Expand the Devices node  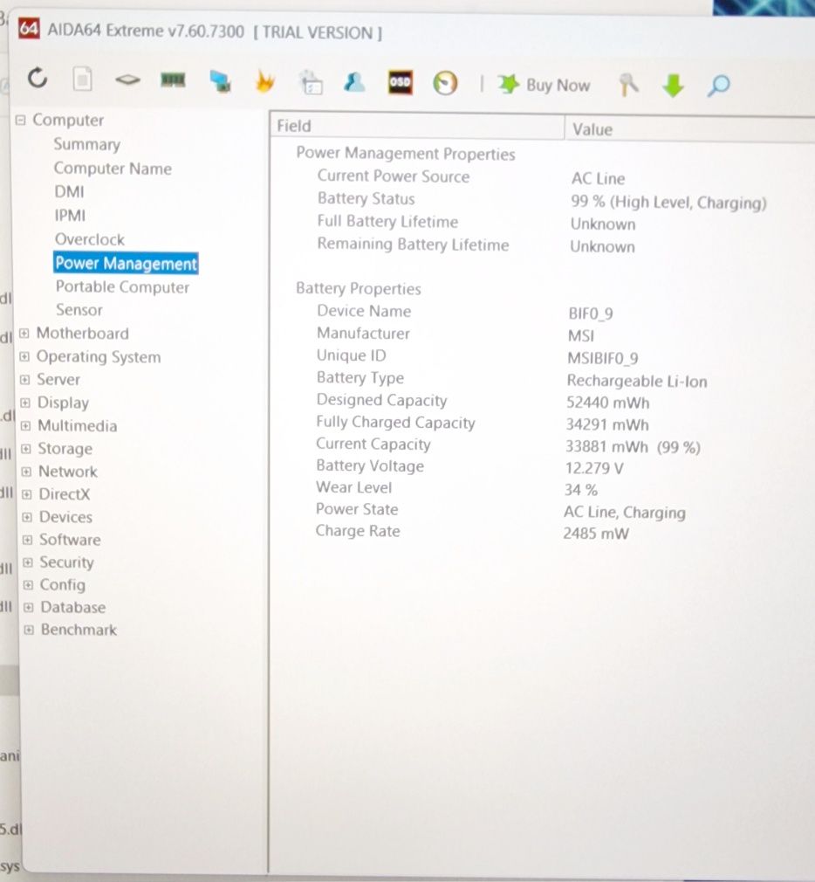27,517
